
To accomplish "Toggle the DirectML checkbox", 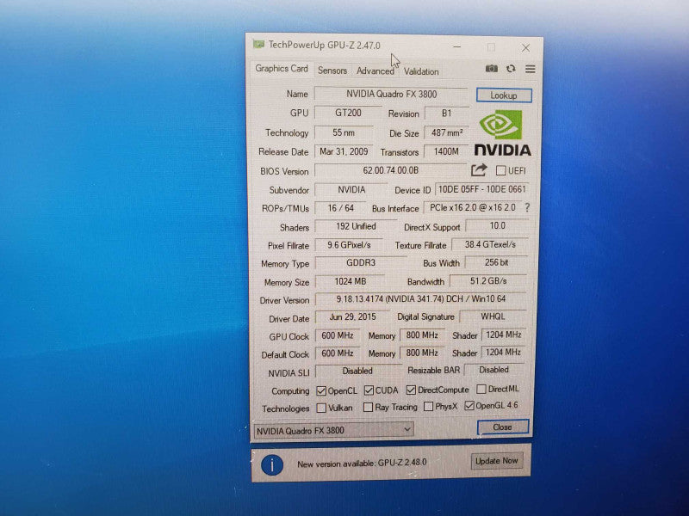I will (481, 389).
